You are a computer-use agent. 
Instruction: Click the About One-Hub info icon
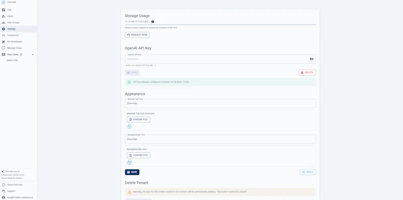[x=4, y=185]
